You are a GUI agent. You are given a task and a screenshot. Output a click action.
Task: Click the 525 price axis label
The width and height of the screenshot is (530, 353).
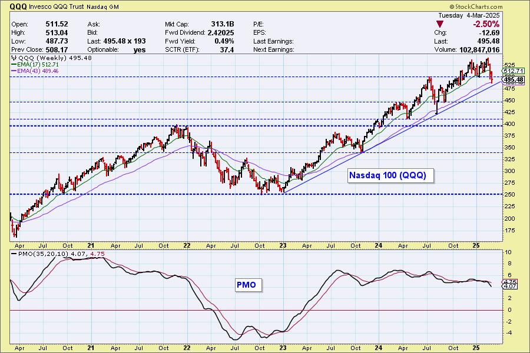(509, 65)
